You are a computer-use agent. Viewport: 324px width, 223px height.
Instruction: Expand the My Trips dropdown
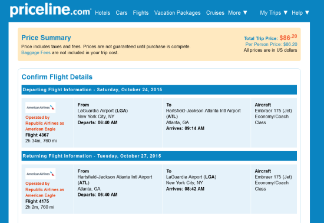click(x=274, y=13)
